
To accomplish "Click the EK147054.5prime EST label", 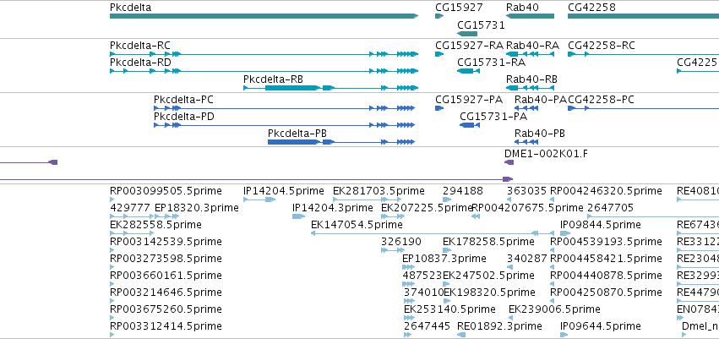I will [x=357, y=225].
